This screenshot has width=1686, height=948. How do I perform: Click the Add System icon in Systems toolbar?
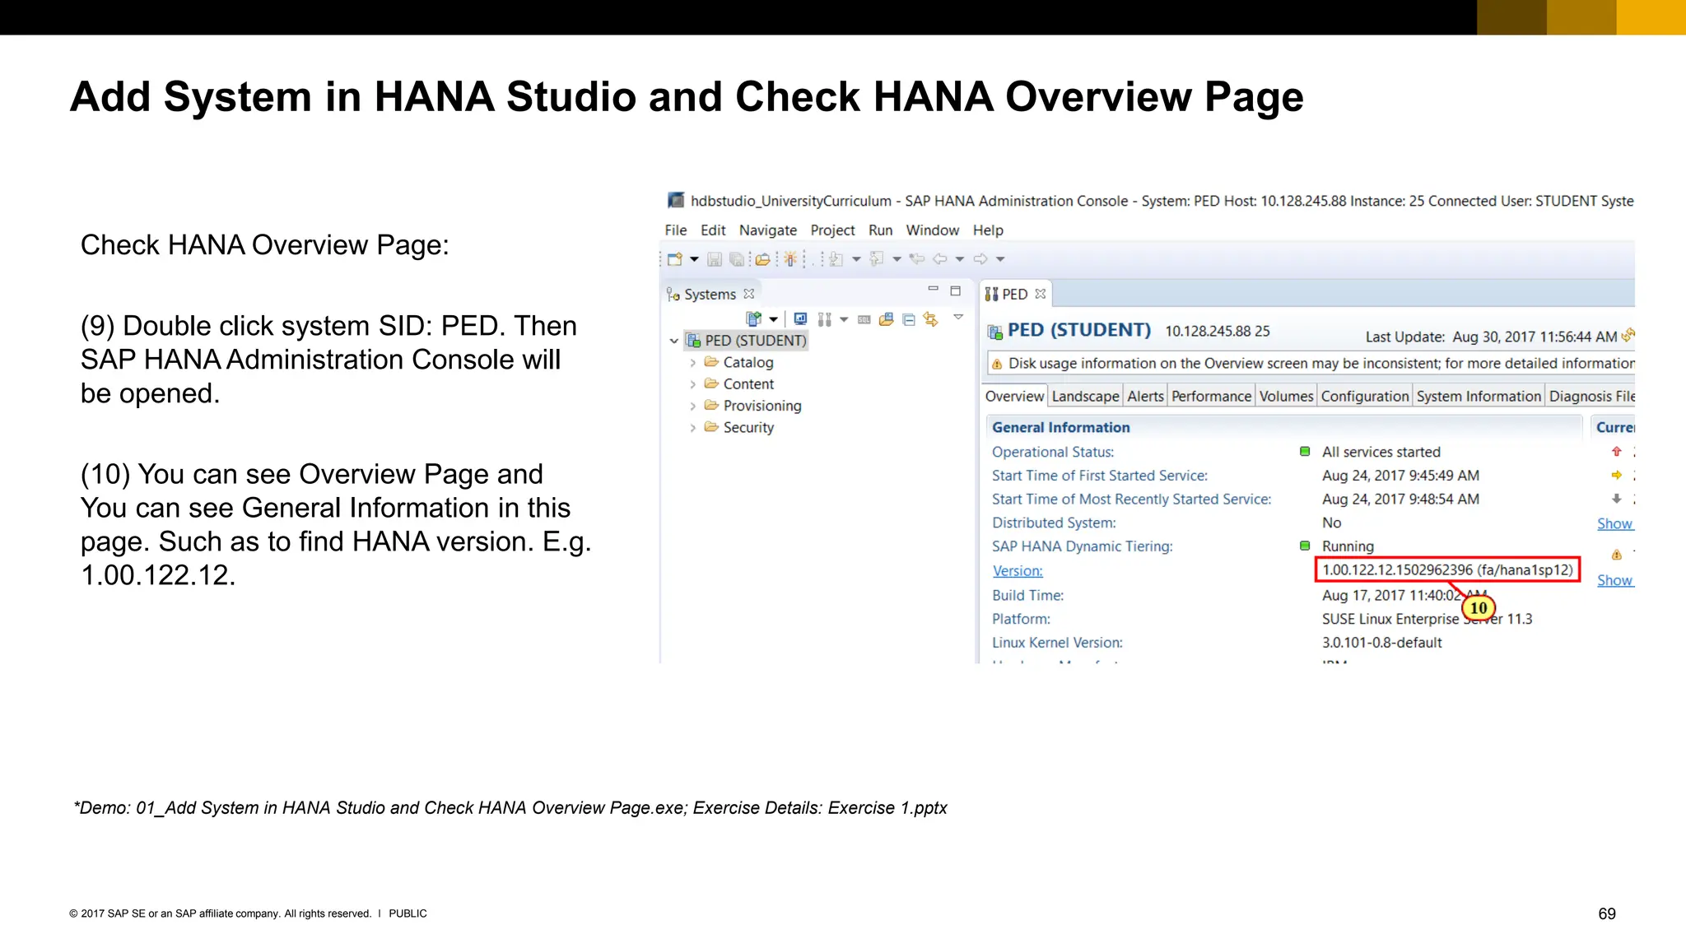coord(753,319)
